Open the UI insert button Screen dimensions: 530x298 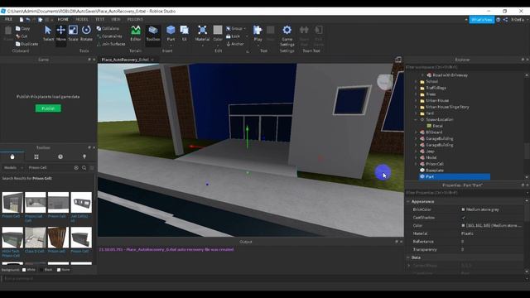tap(184, 33)
